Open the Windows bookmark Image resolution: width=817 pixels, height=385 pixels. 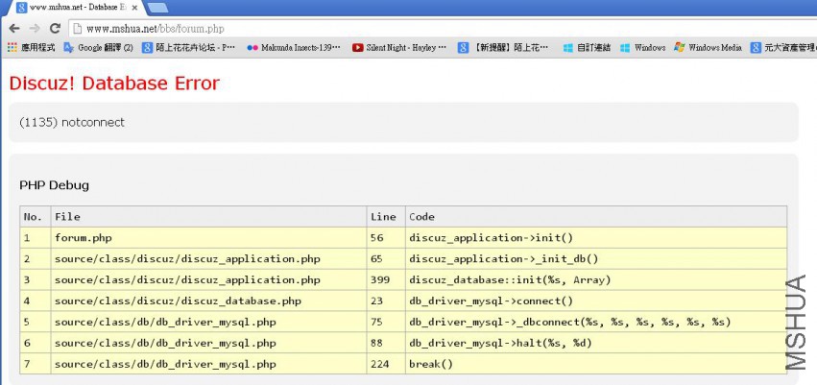pos(643,47)
